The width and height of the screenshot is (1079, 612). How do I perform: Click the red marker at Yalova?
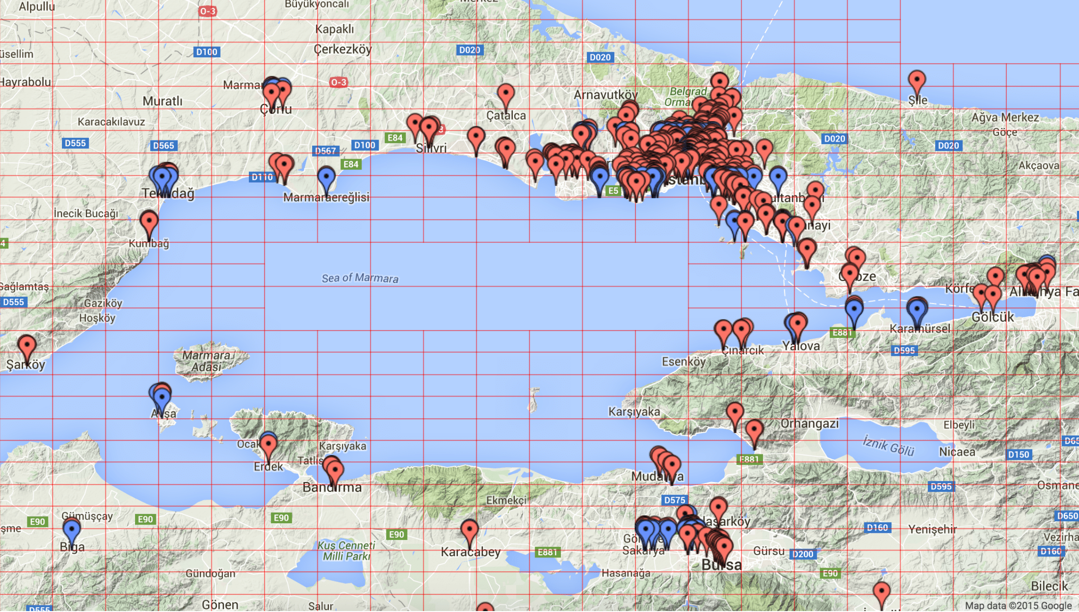click(x=798, y=323)
